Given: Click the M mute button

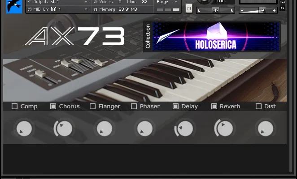Looking at the screenshot, I should 189,9.
